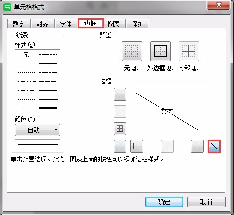This screenshot has height=215, width=234.
Task: Switch to the 字体 tab
Action: [66, 24]
